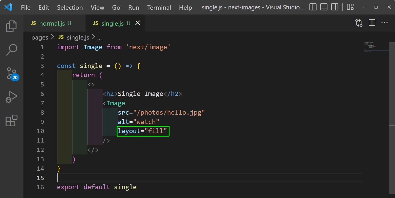
Task: Click the pages breadcrumb folder
Action: click(x=40, y=37)
